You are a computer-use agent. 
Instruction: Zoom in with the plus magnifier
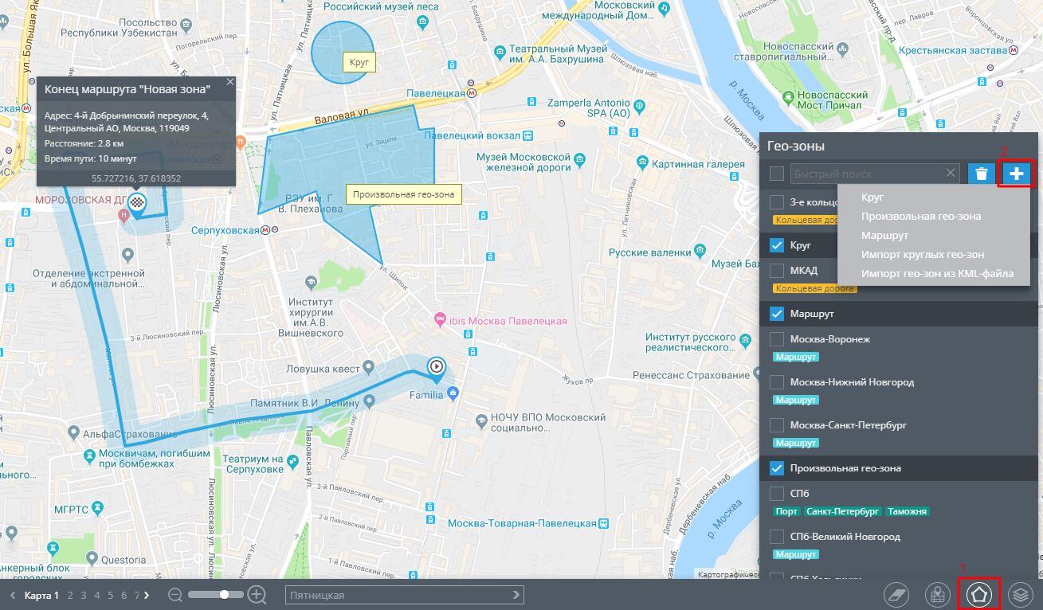click(257, 595)
